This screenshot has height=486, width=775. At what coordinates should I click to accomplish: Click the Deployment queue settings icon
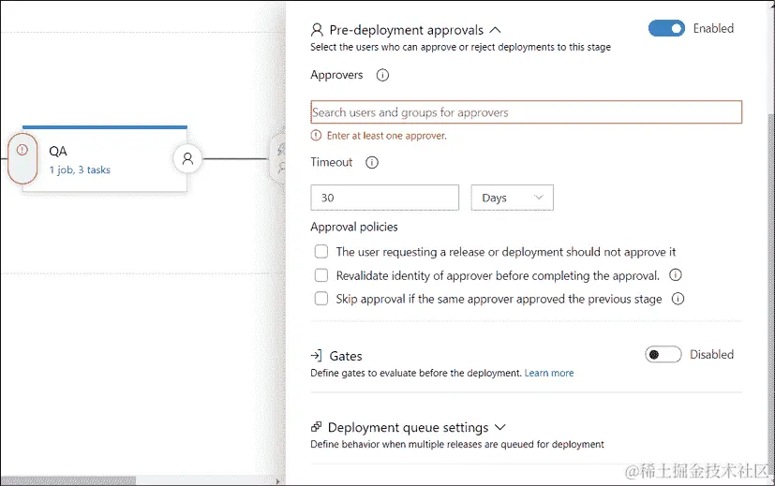[317, 427]
